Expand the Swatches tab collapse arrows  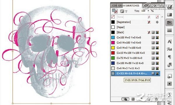[124, 6]
